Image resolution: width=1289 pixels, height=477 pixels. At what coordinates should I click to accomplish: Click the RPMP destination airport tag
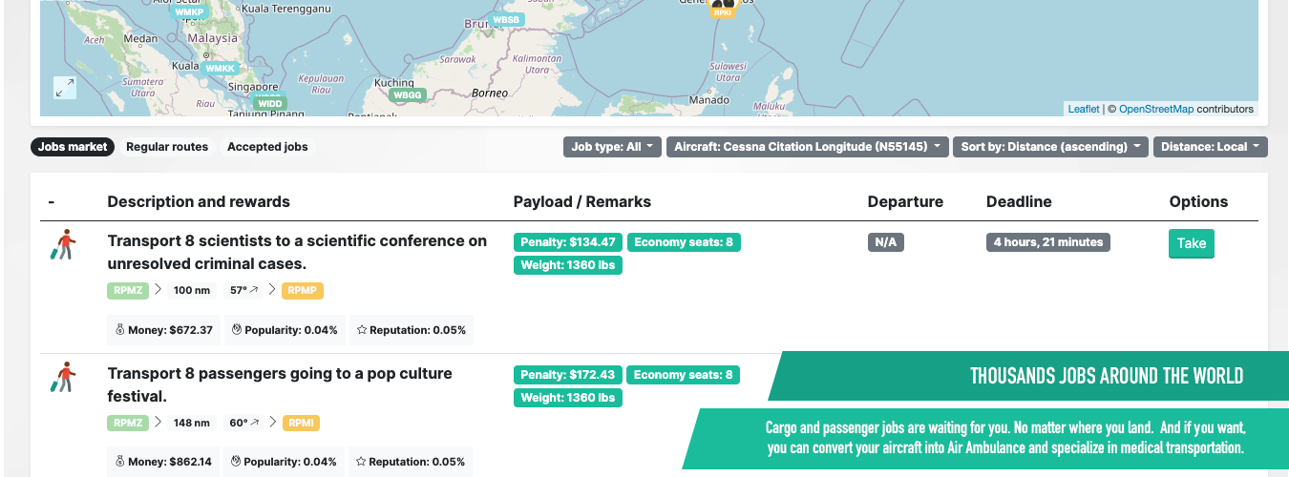point(303,289)
